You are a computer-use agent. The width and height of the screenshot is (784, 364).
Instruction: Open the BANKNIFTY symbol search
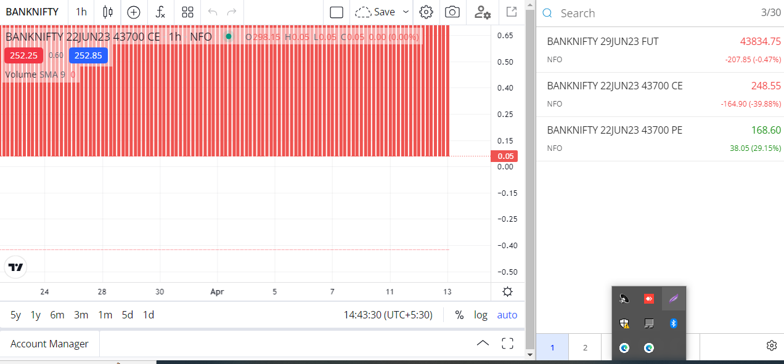click(x=33, y=12)
